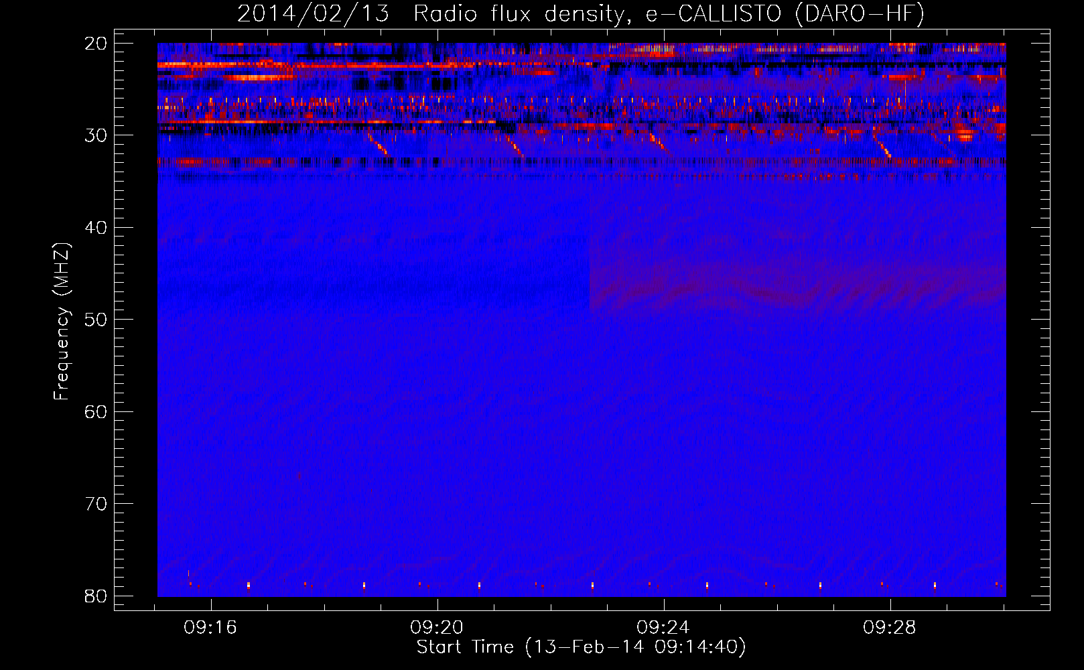Click the "Frequency (MHZ)" axis label
The width and height of the screenshot is (1084, 670).
tap(61, 322)
